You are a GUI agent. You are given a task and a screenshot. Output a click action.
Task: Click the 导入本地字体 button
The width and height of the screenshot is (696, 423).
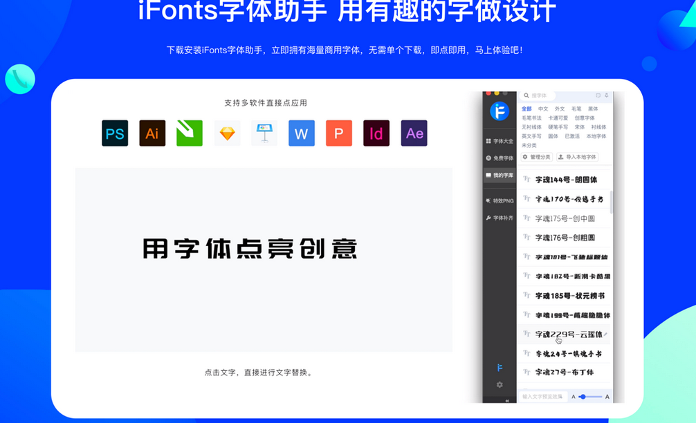pyautogui.click(x=578, y=157)
